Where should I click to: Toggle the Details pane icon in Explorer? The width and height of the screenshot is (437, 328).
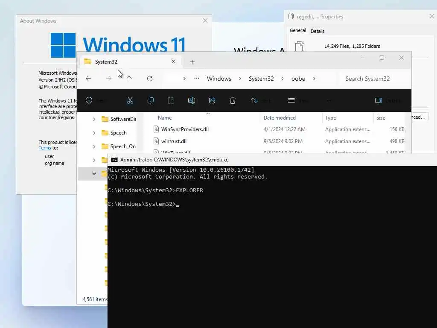(379, 100)
